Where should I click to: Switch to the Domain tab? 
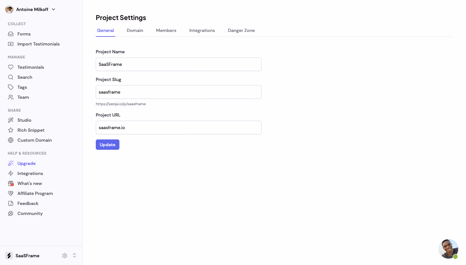[135, 30]
